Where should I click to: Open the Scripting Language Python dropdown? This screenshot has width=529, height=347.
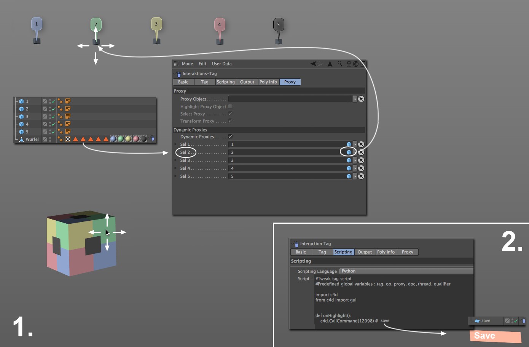coord(406,271)
